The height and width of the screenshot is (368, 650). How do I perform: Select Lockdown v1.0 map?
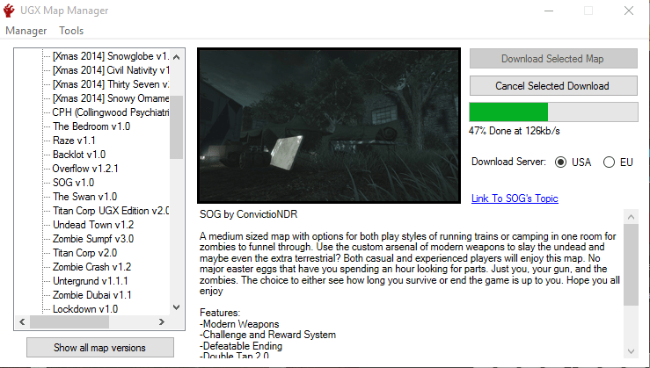point(85,309)
